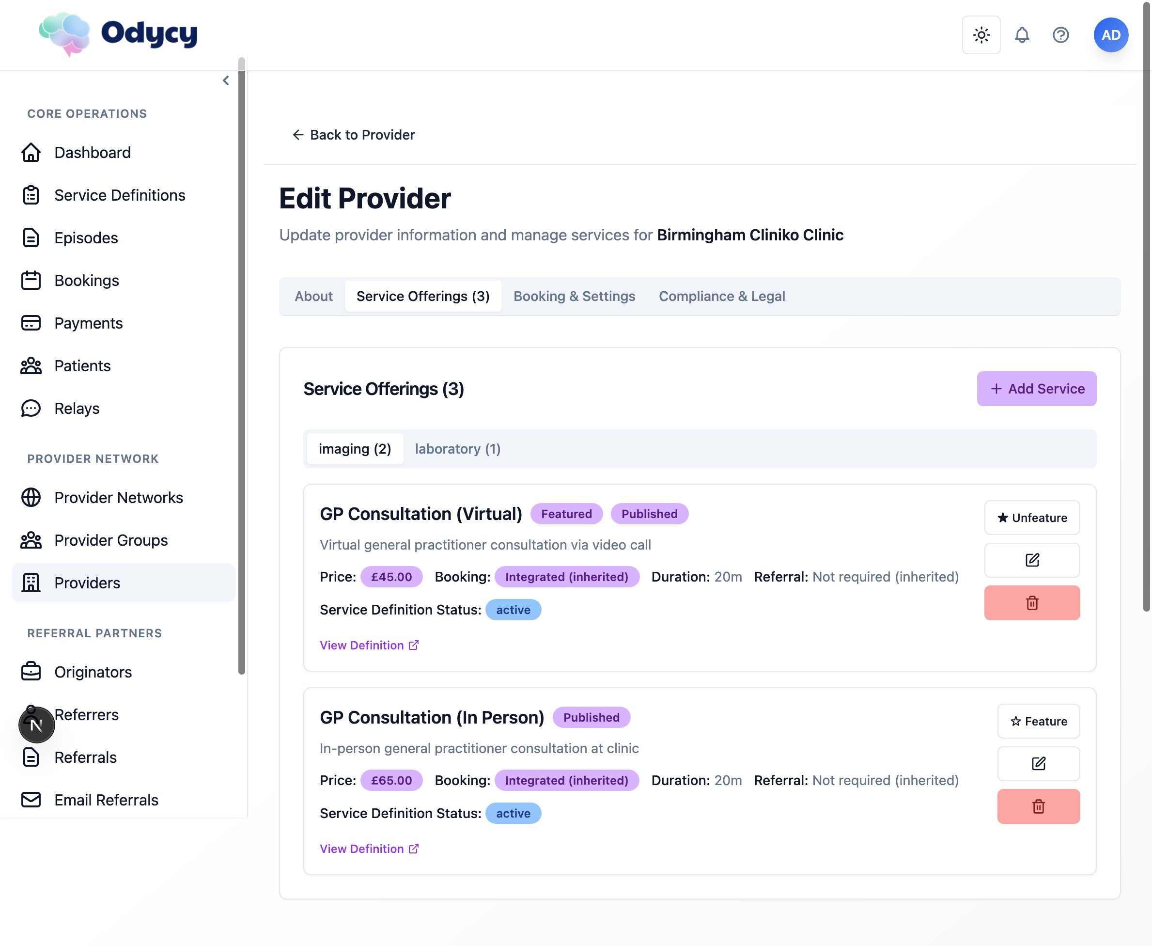Click the Add Service button
This screenshot has width=1152, height=946.
[x=1036, y=389]
